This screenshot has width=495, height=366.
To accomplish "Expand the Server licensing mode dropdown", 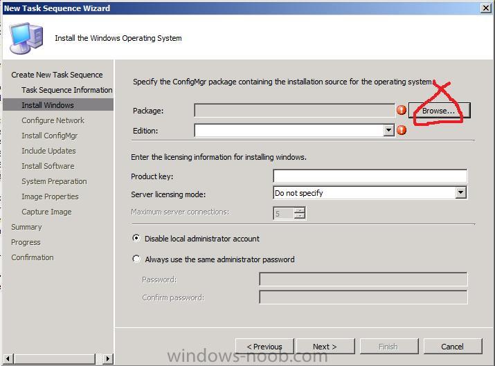I will [460, 192].
